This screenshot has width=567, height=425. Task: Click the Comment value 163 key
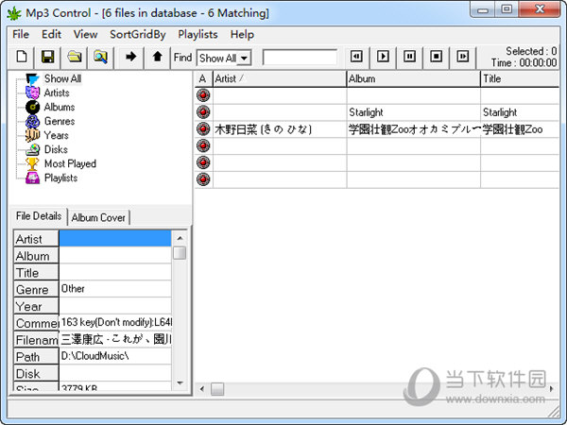[115, 322]
